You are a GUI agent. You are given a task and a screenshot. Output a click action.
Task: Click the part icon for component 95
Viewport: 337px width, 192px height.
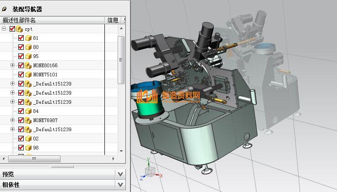28,56
